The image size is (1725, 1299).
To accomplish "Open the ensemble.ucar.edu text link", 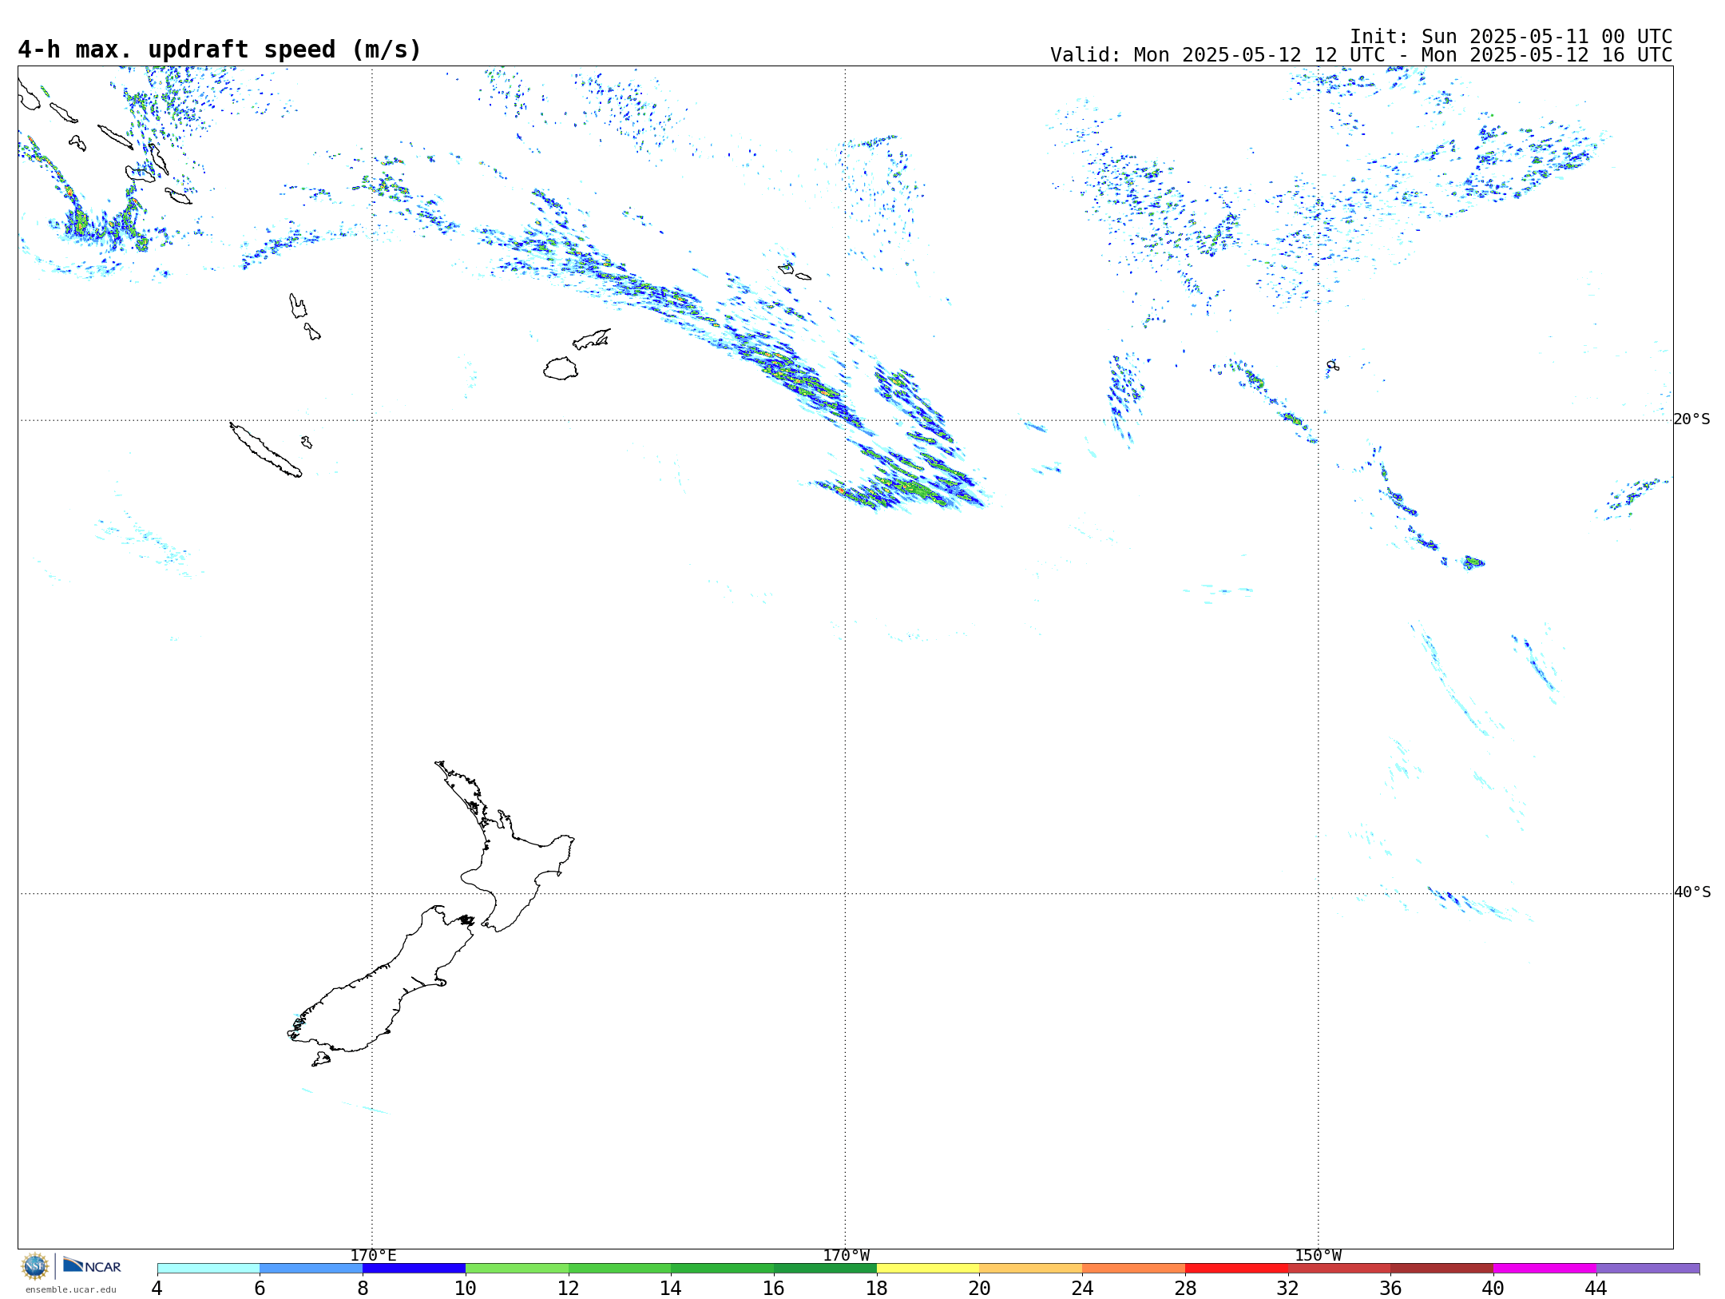I will pos(70,1289).
